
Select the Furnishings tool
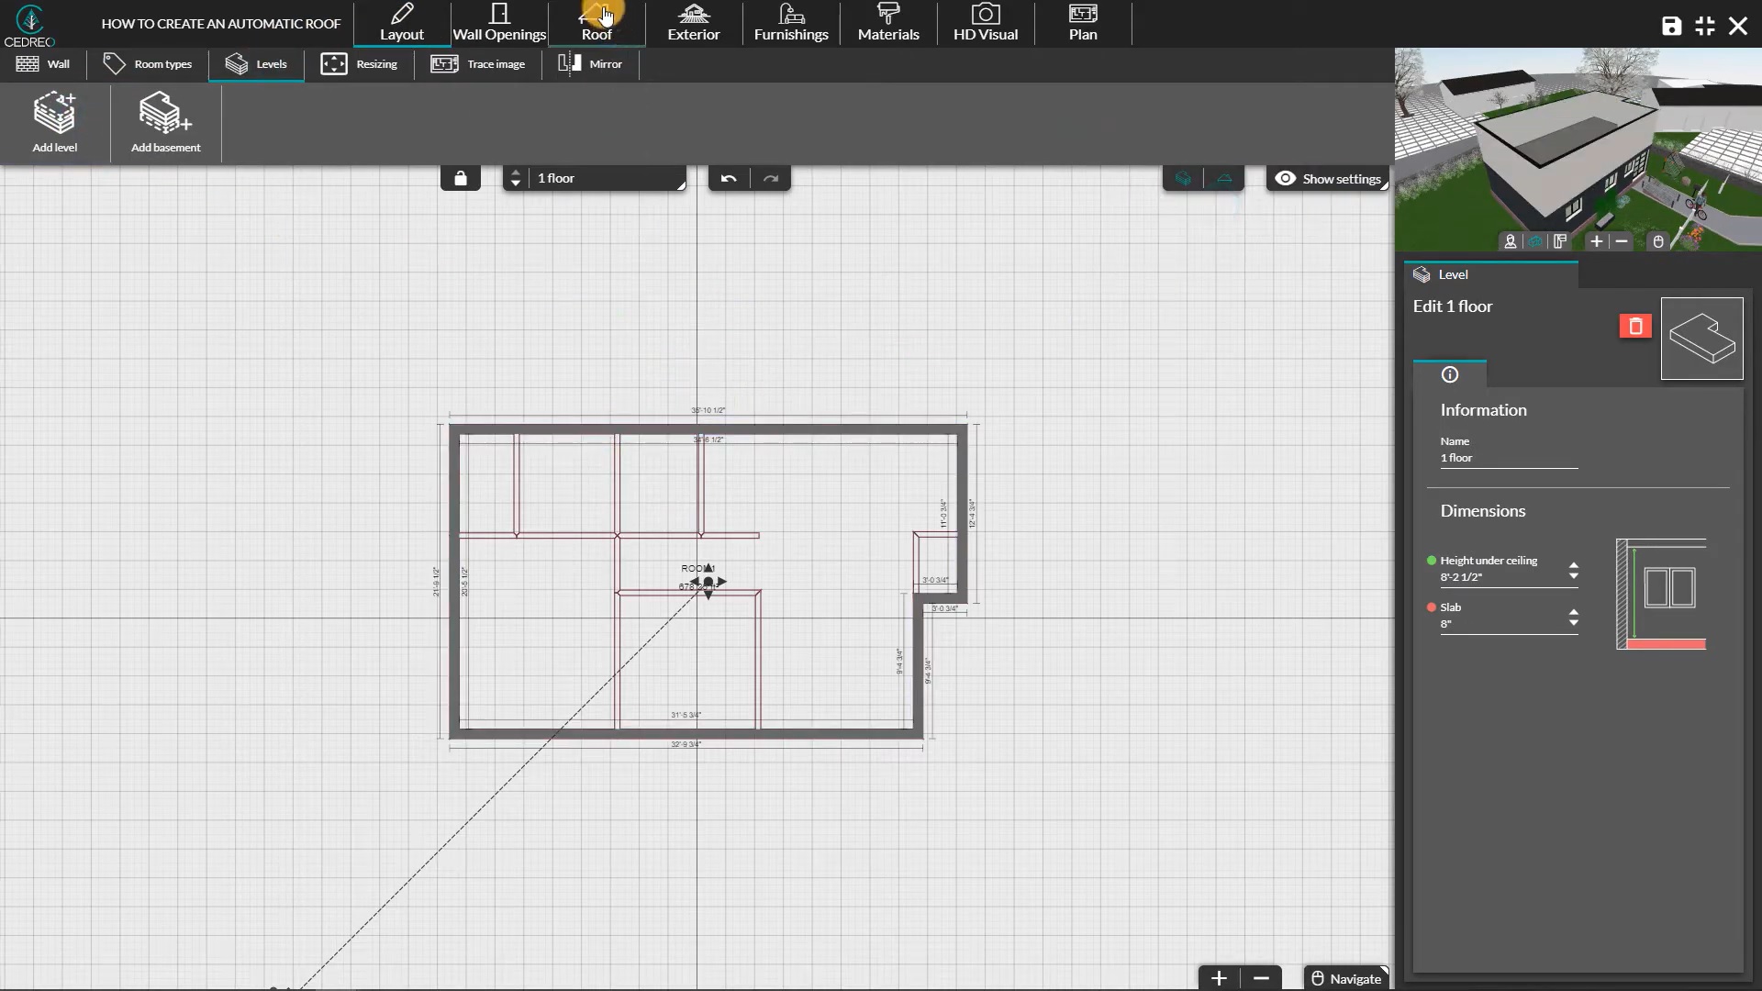pyautogui.click(x=791, y=23)
